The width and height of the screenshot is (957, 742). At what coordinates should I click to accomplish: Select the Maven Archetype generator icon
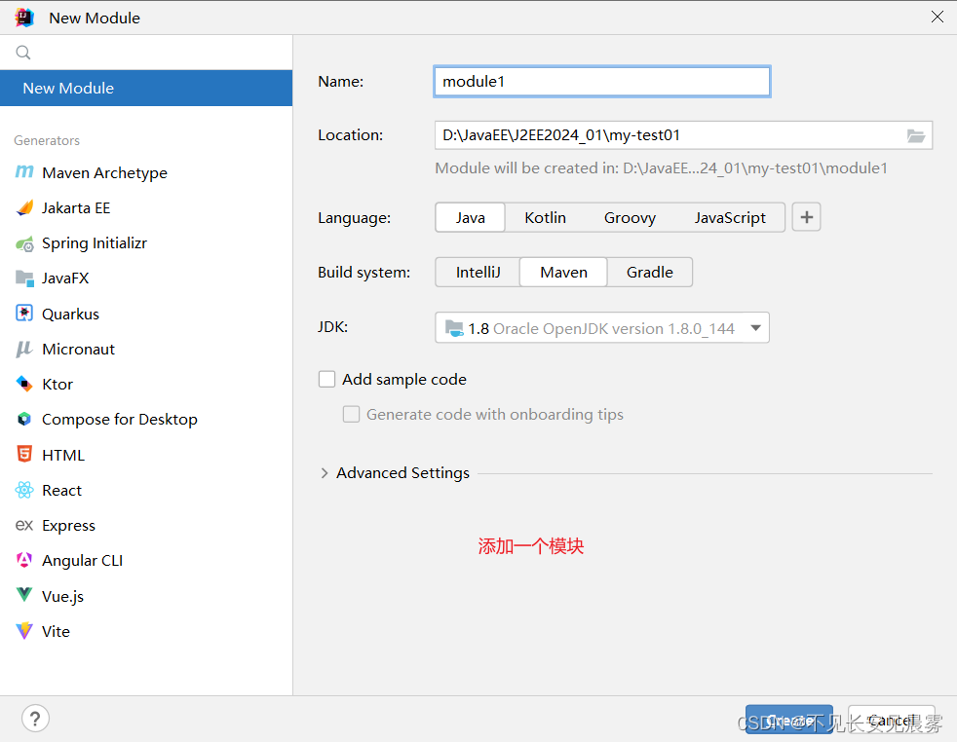coord(24,172)
